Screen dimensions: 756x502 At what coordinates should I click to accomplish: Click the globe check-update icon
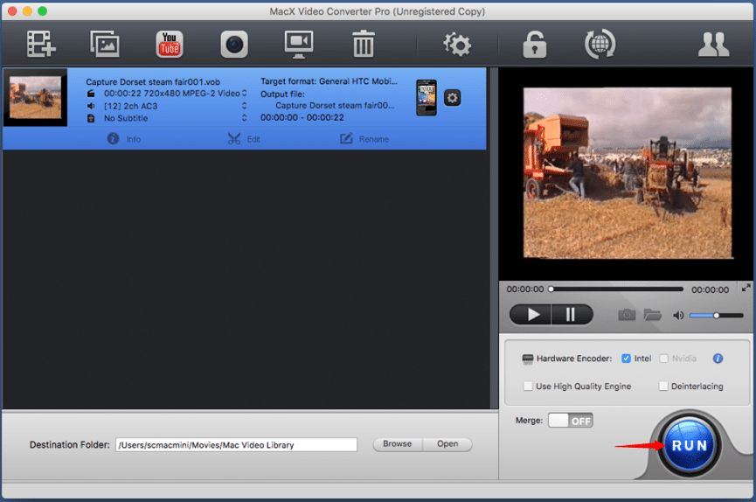tap(600, 44)
